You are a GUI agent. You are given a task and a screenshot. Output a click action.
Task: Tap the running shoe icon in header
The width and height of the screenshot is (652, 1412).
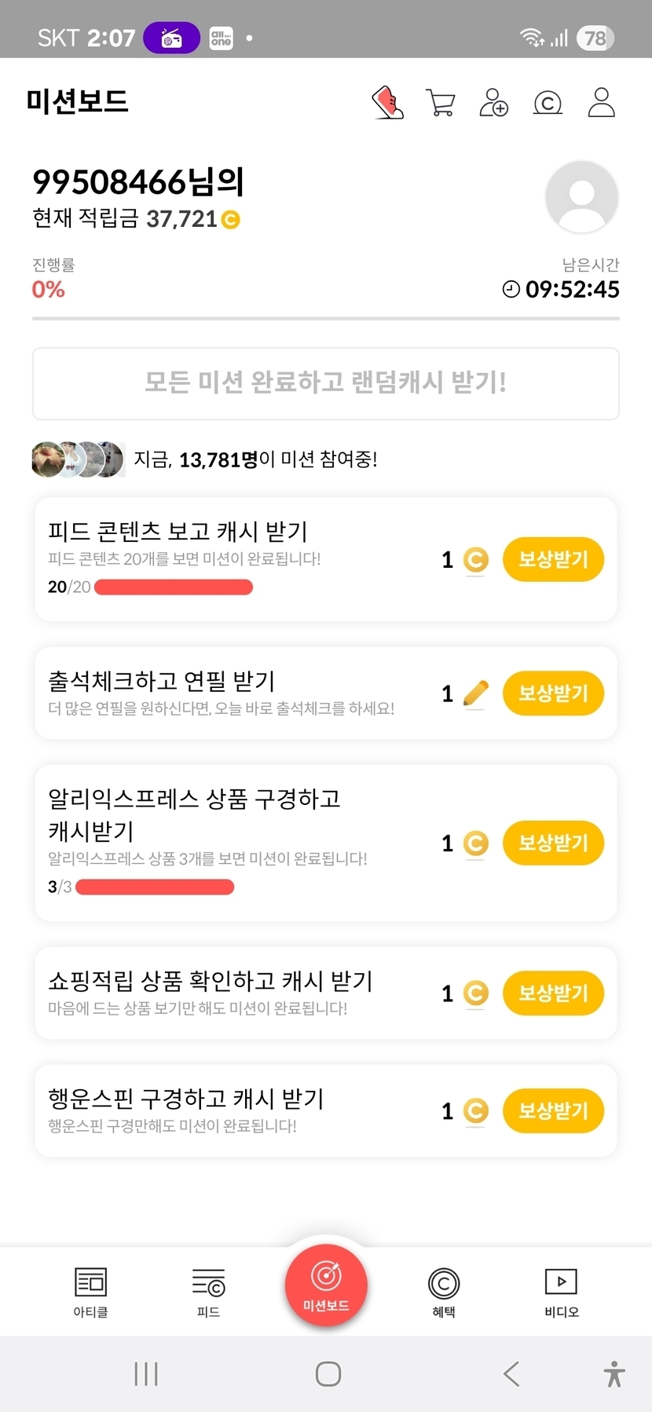coord(387,102)
